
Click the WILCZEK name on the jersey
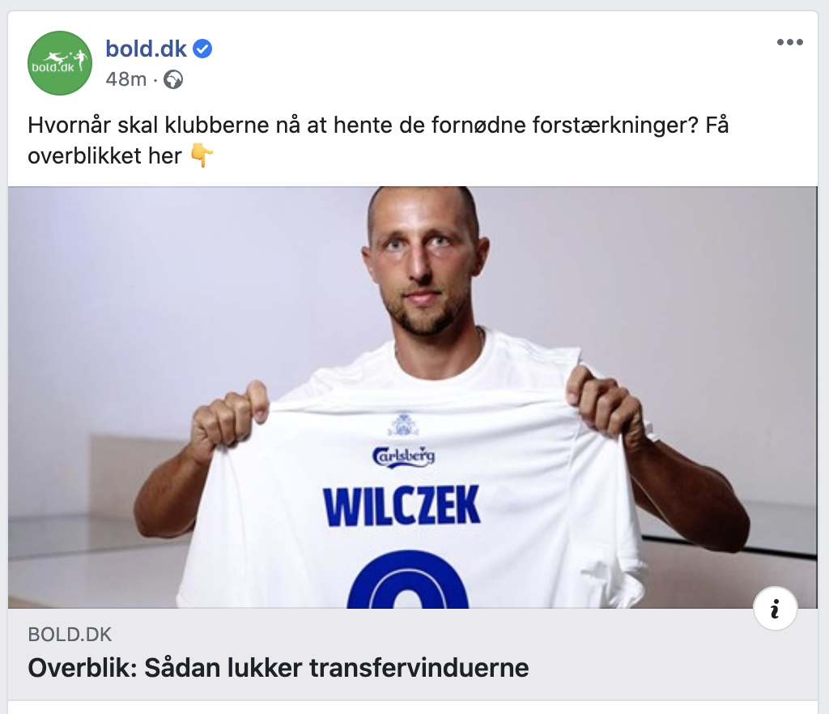click(x=402, y=506)
